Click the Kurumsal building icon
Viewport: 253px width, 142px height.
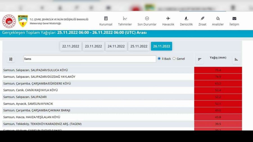pos(106,19)
